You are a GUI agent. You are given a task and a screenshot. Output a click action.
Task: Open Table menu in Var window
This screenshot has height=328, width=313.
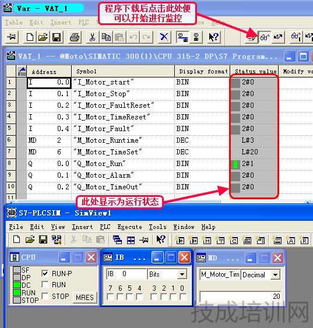point(13,22)
